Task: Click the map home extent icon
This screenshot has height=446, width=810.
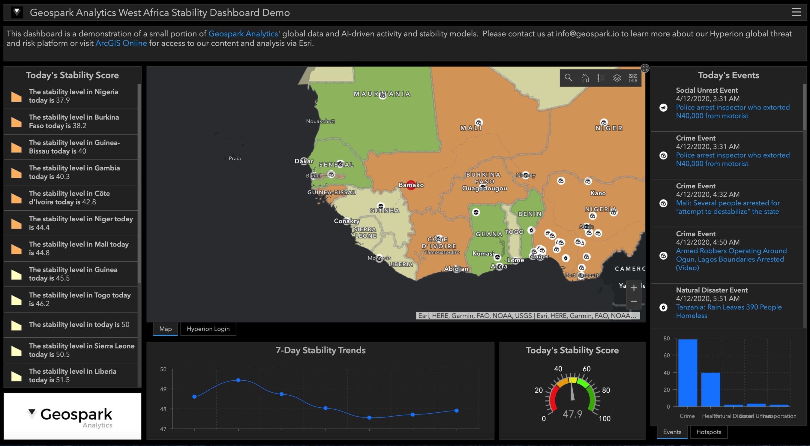Action: [585, 78]
